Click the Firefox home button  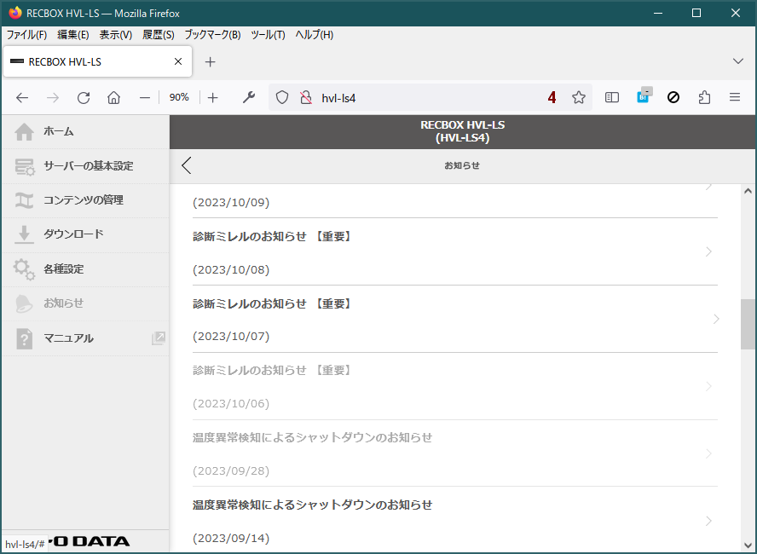click(x=114, y=98)
